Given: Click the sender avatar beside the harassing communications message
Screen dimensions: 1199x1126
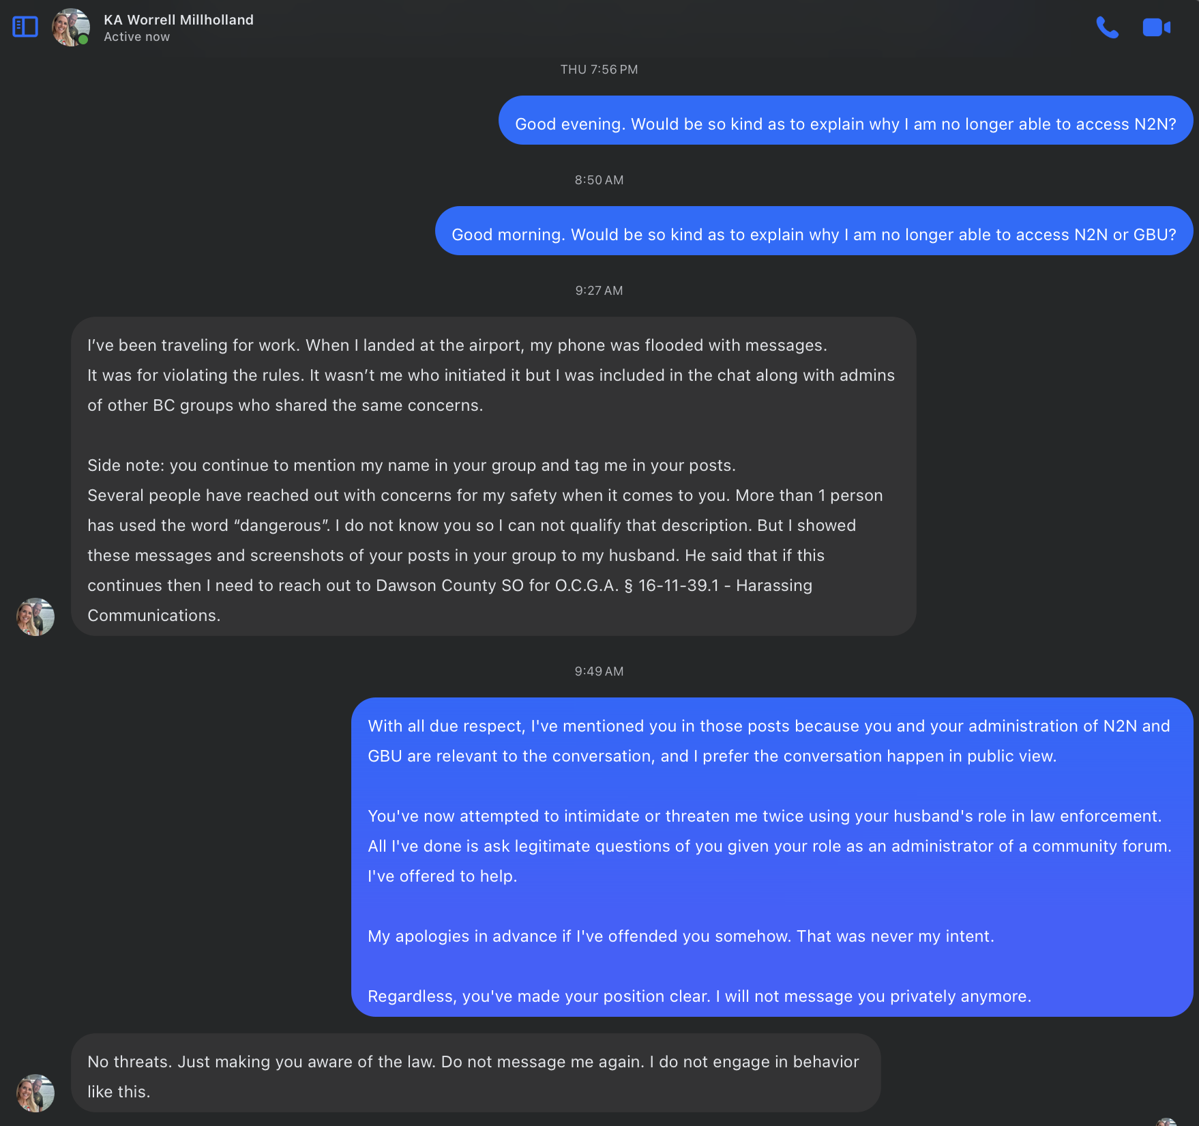Looking at the screenshot, I should click(35, 617).
